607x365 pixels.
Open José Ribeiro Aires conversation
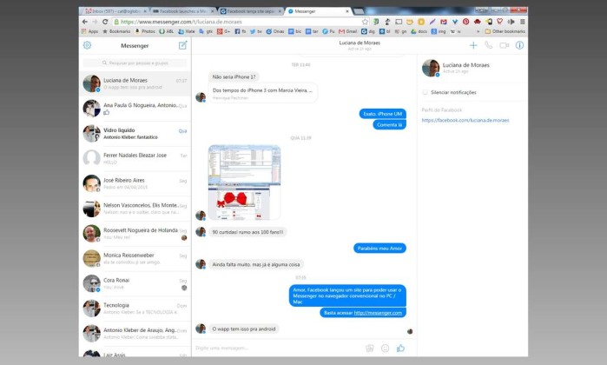coord(135,183)
